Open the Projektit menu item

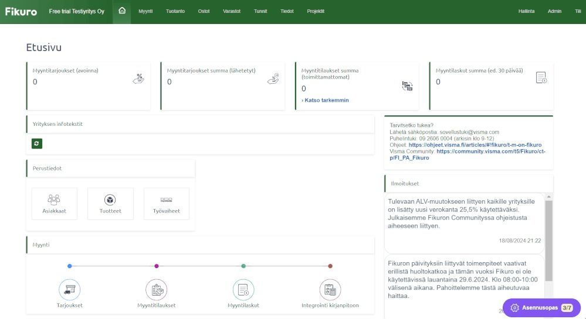316,11
